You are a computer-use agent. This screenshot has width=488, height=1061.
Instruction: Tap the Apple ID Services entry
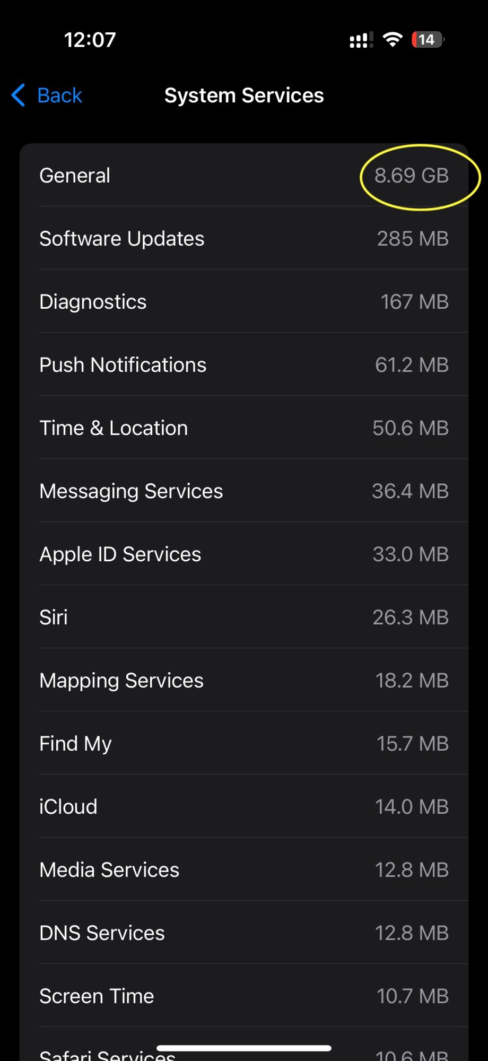click(x=244, y=554)
